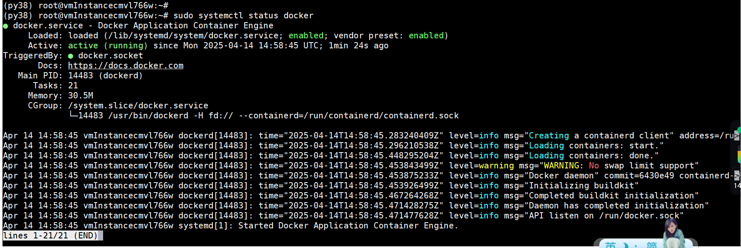
Task: Toggle the 简 simplified Chinese setting
Action: [x=651, y=245]
